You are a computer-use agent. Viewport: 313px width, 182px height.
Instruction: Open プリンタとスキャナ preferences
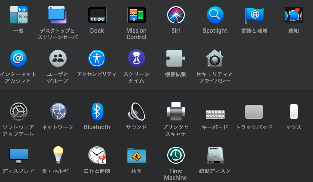[x=175, y=111]
